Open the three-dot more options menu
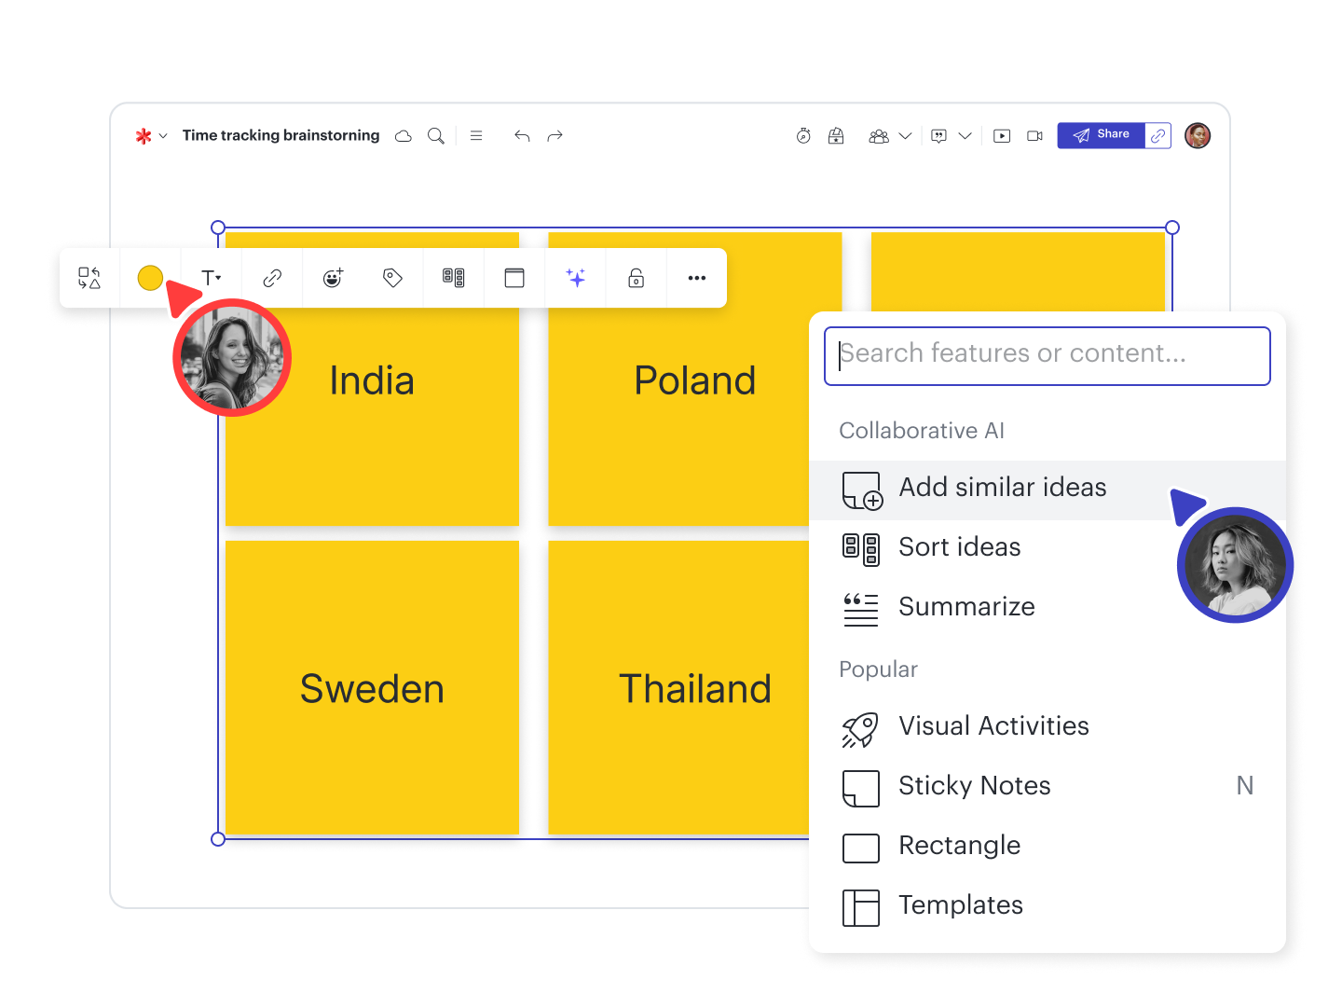This screenshot has width=1342, height=1007. [697, 278]
